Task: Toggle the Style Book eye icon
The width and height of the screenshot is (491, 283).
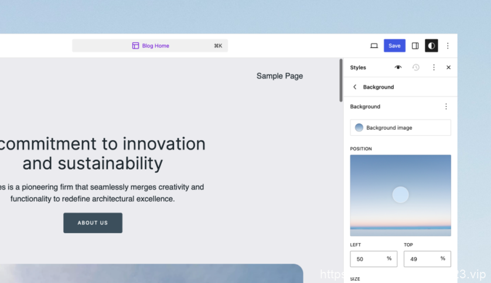Action: pyautogui.click(x=398, y=67)
